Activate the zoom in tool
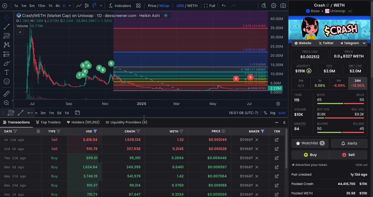373x197 pixels. tap(7, 102)
